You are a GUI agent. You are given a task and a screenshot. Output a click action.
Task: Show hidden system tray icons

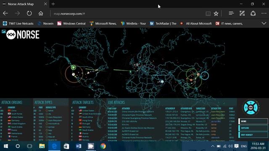(x=213, y=146)
